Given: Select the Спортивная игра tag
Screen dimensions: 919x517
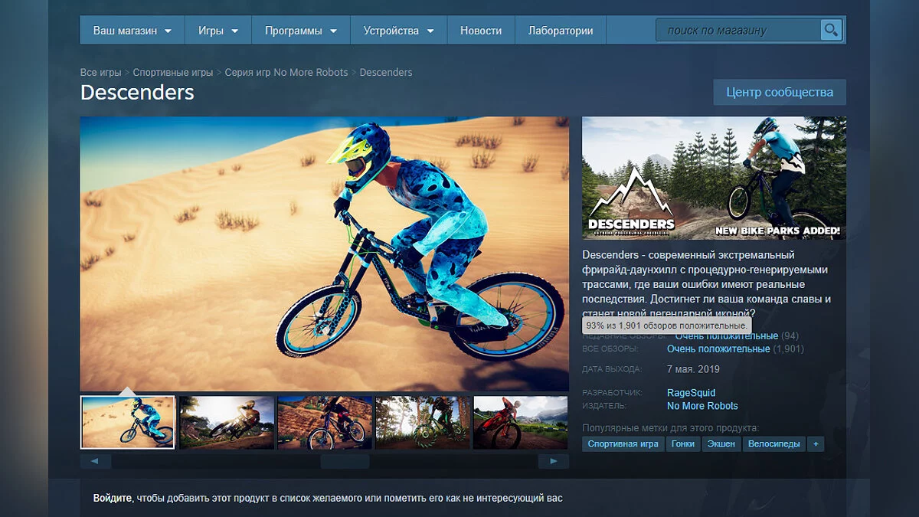Looking at the screenshot, I should tap(623, 443).
